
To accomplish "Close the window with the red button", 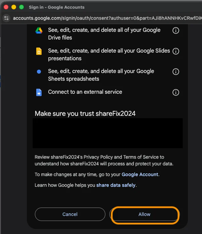I will coord(6,7).
